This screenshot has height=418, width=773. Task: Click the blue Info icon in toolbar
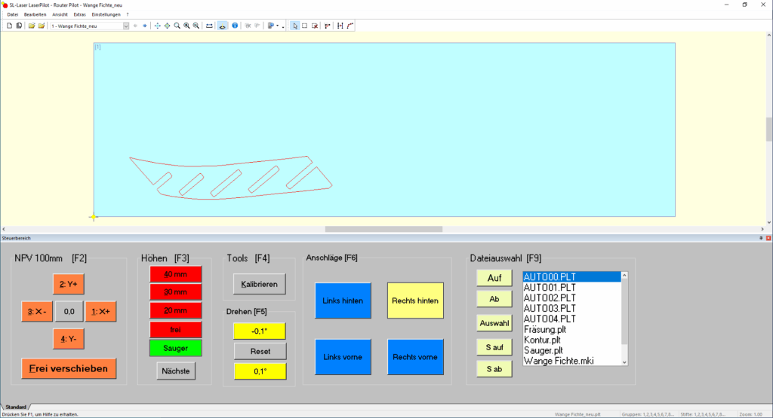coord(235,26)
